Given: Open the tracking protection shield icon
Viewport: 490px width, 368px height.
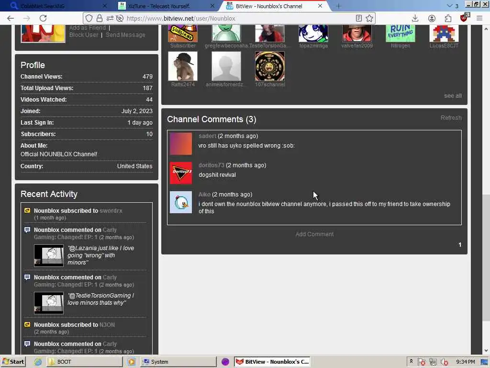Looking at the screenshot, I should pos(89,19).
